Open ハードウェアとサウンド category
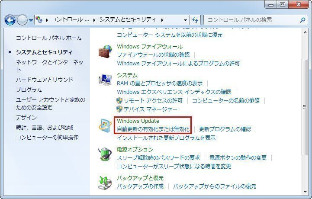Image resolution: width=312 pixels, height=199 pixels. [45, 80]
